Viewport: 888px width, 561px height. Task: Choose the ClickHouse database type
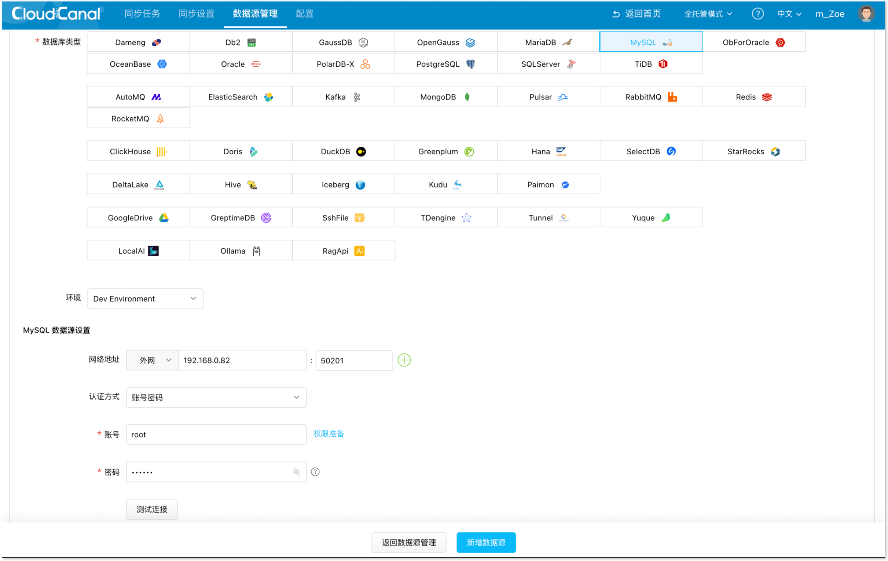137,151
